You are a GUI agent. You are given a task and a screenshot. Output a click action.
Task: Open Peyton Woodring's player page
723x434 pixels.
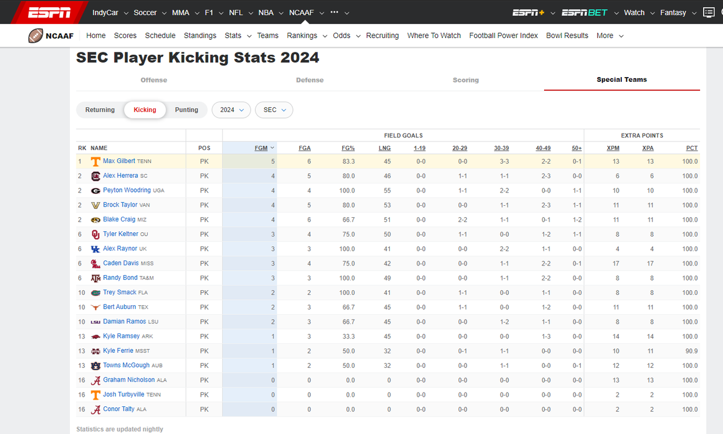tap(127, 190)
